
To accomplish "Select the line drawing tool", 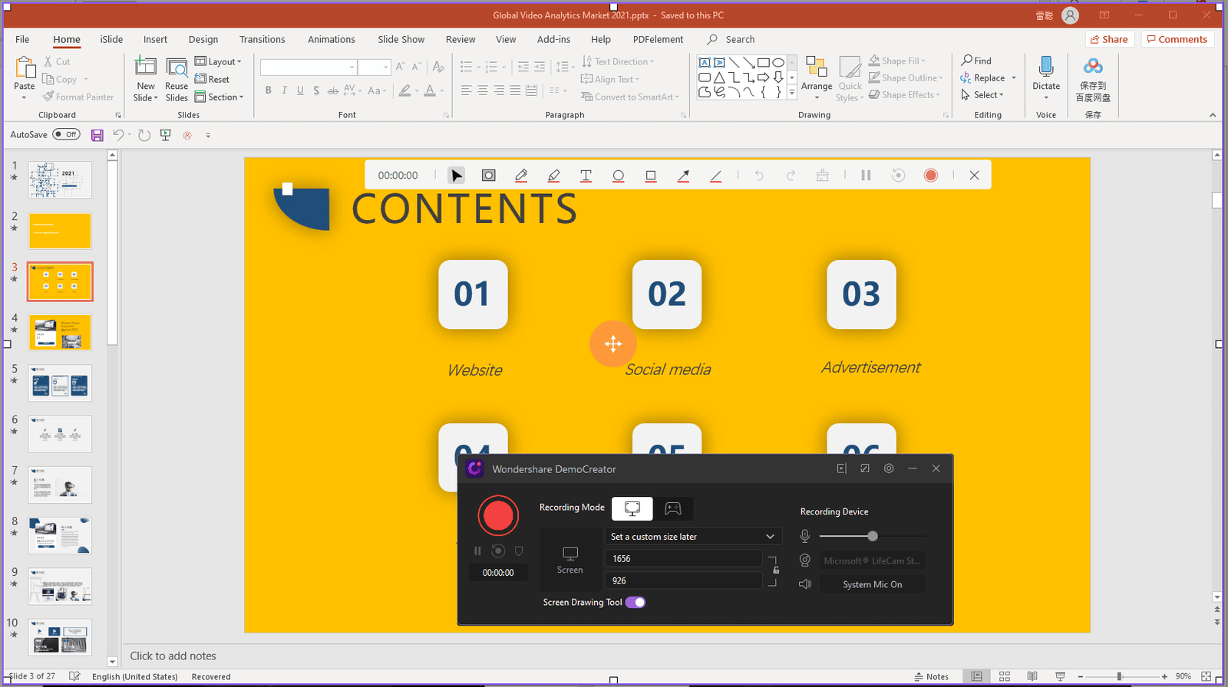I will click(715, 176).
